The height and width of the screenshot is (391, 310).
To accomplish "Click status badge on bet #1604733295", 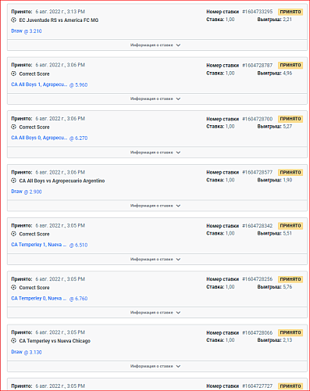I will click(x=290, y=12).
